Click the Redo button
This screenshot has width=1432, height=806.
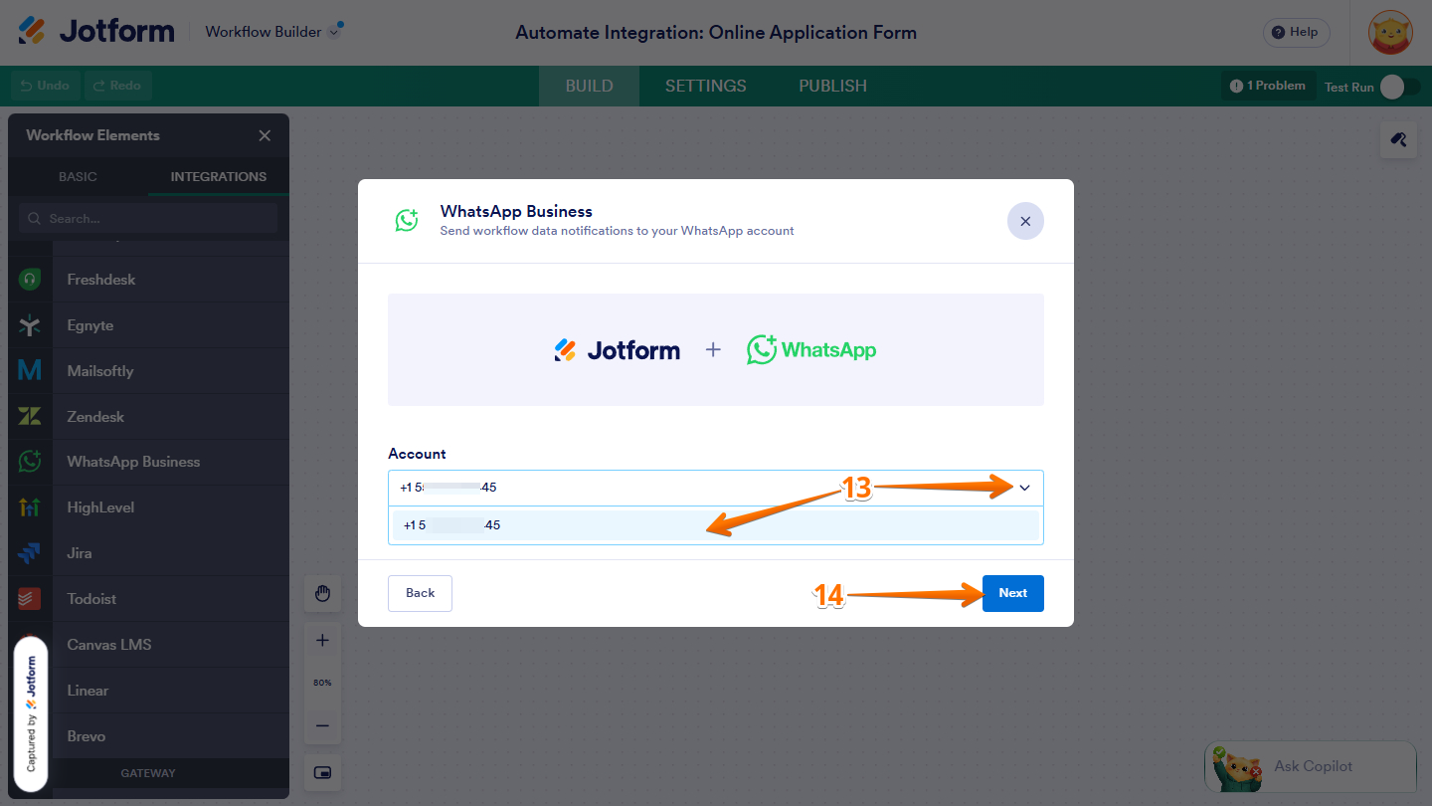pos(117,86)
